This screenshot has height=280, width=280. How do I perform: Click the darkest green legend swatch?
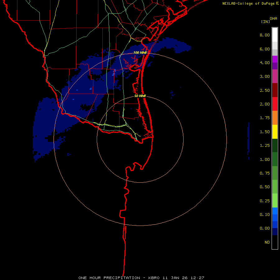tap(275, 145)
